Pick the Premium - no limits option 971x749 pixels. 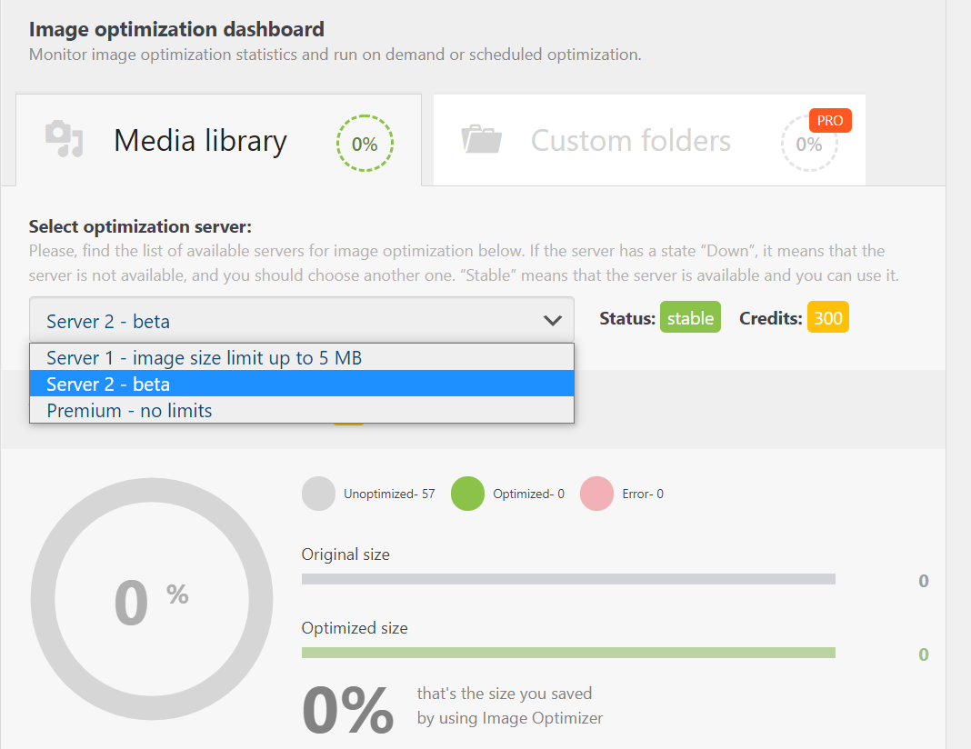click(130, 410)
